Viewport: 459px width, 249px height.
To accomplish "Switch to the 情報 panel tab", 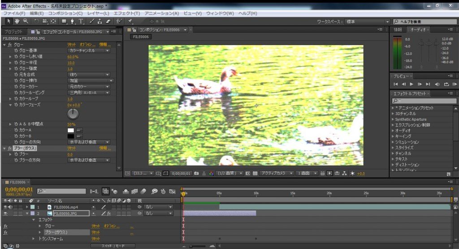I will tap(398, 30).
